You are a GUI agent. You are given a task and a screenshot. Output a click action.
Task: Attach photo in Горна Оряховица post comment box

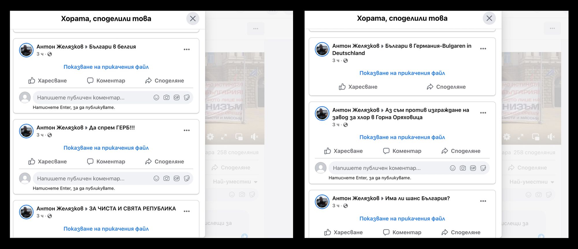tap(463, 168)
